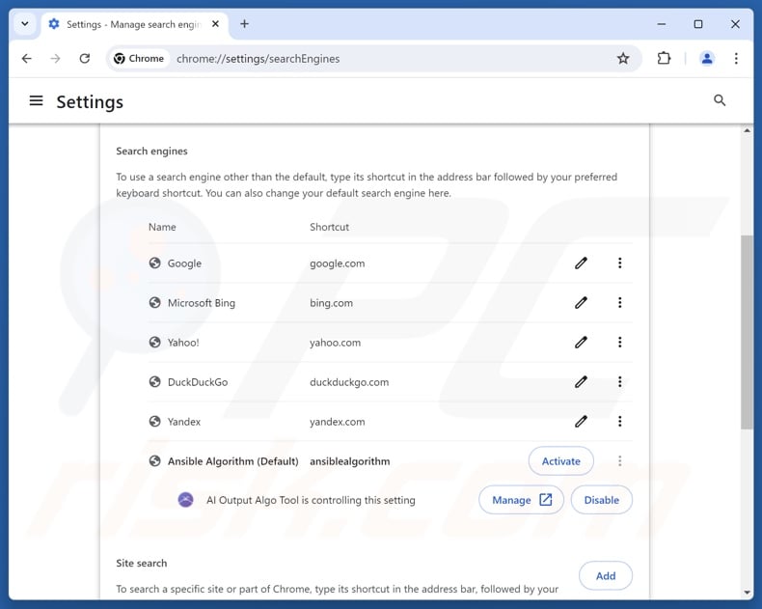This screenshot has width=762, height=609.
Task: Click the Shortcut column header
Action: (x=330, y=227)
